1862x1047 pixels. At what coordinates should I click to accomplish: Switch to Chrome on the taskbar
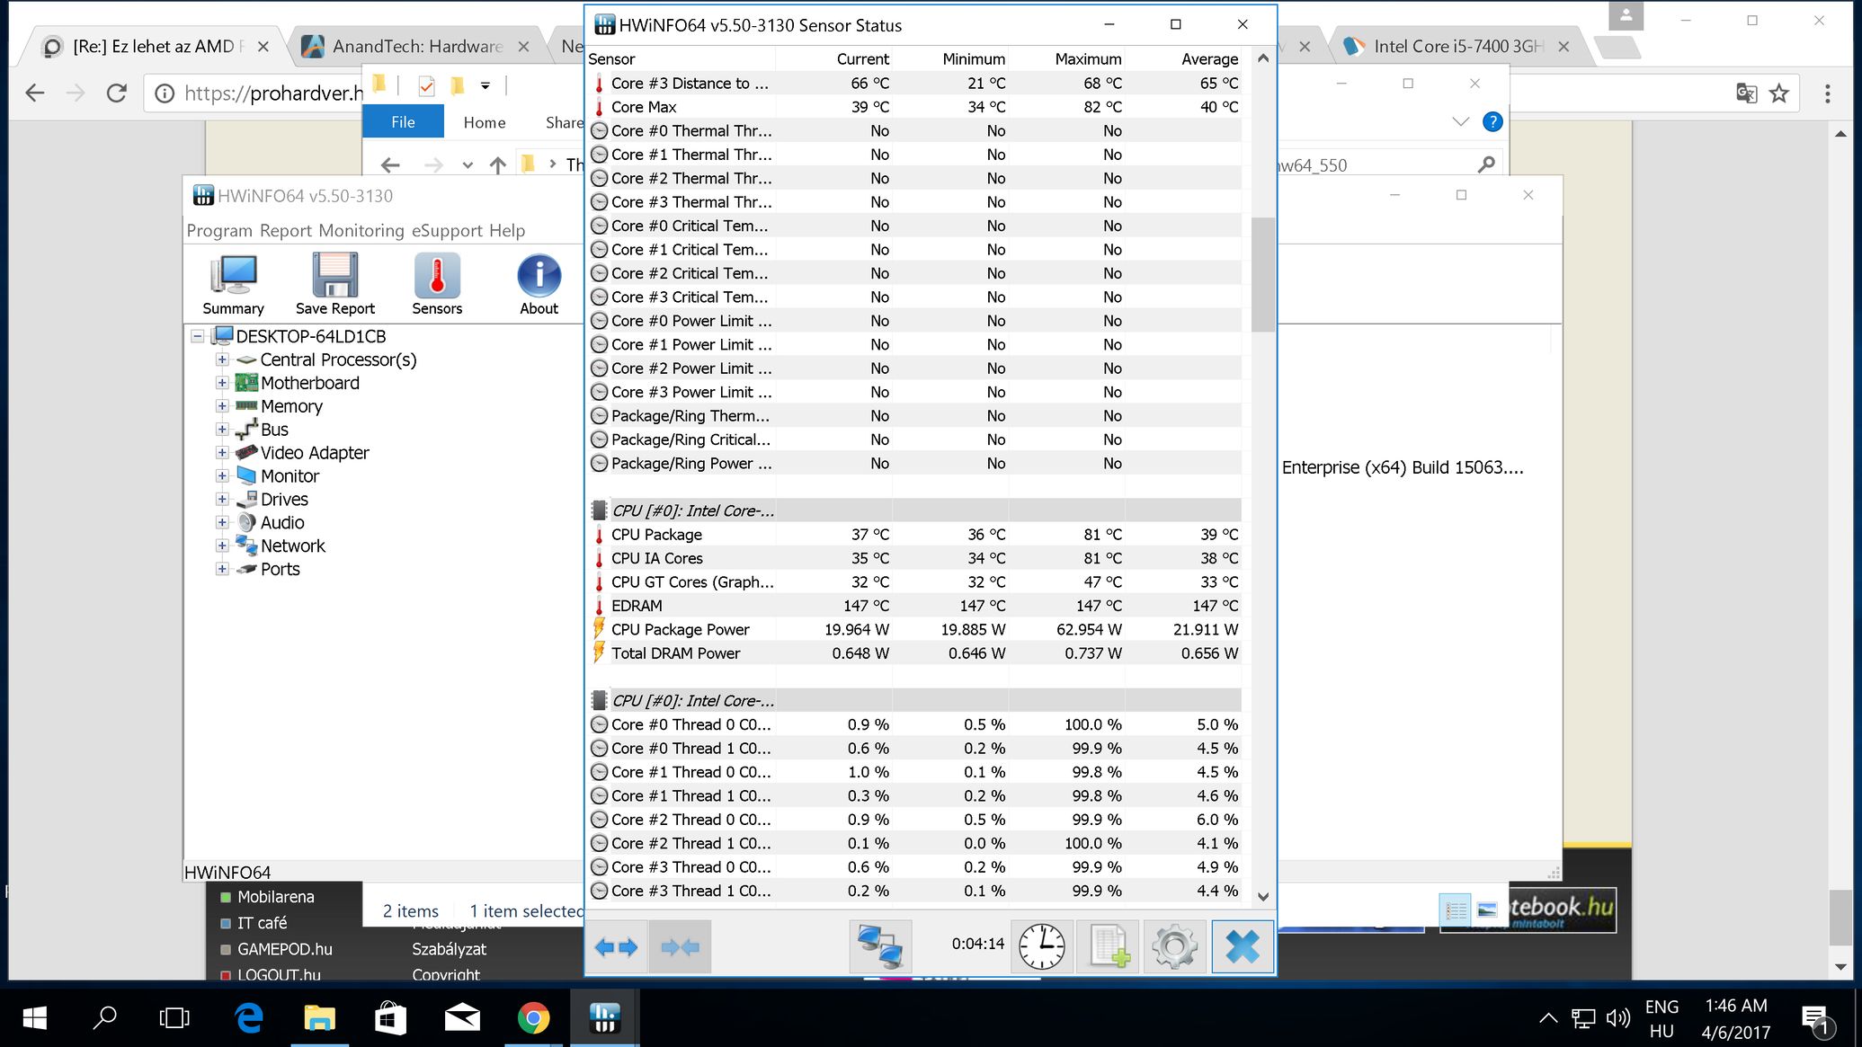[533, 1018]
